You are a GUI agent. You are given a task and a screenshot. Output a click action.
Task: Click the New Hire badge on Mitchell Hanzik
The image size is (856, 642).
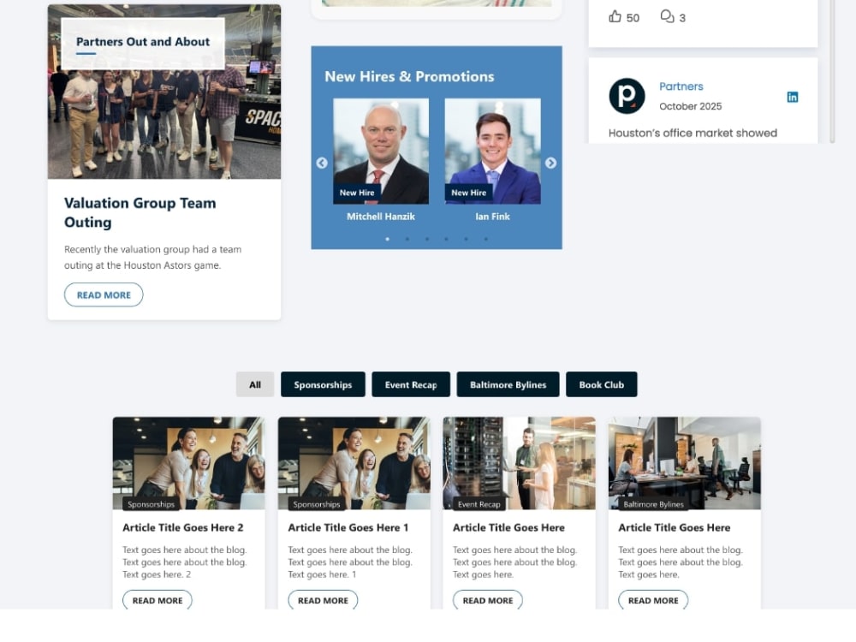click(x=357, y=193)
